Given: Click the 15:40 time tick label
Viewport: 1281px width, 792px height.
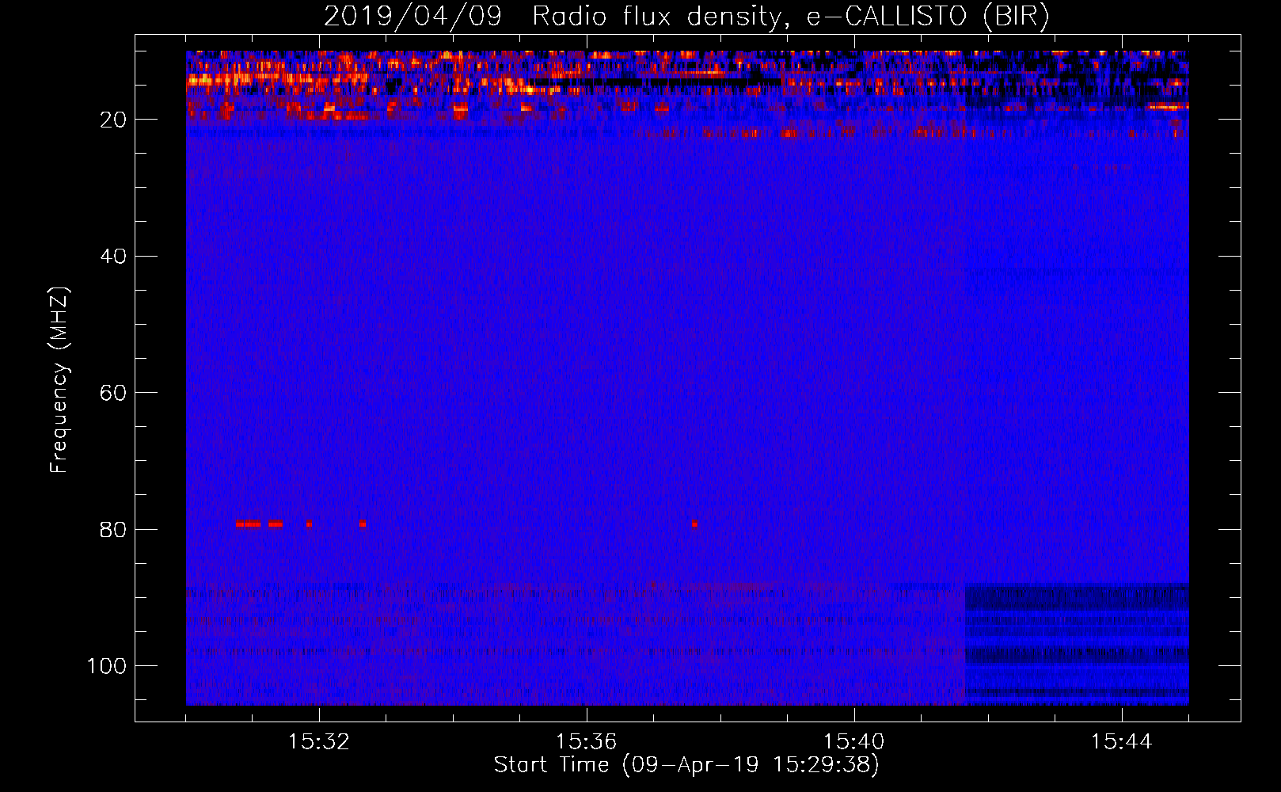Looking at the screenshot, I should [x=854, y=742].
